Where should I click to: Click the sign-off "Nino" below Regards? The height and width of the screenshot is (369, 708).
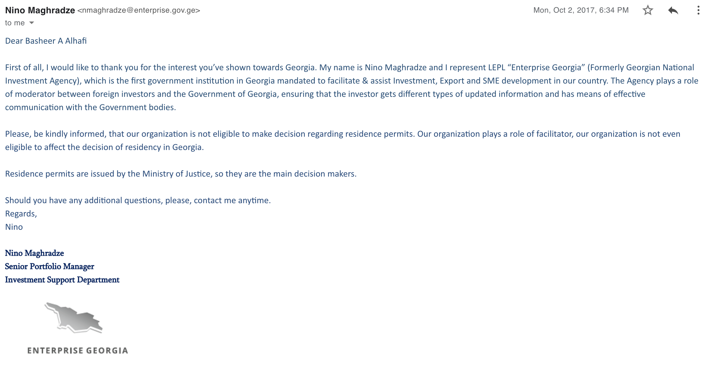[x=14, y=227]
